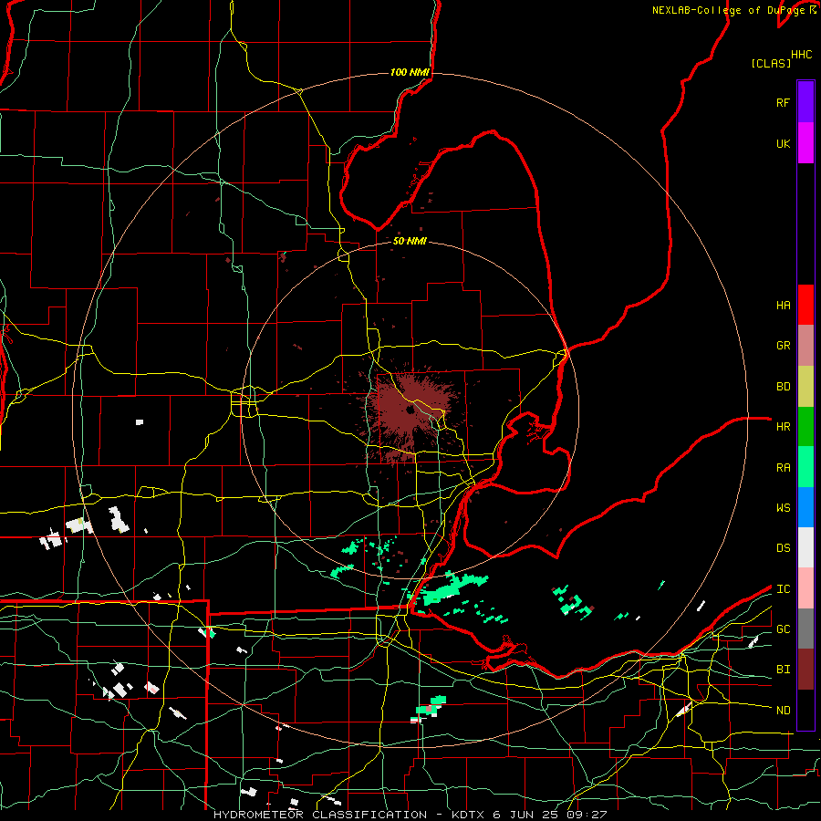Screen dimensions: 821x821
Task: Click the '100 NMI' range ring label
Action: click(410, 72)
